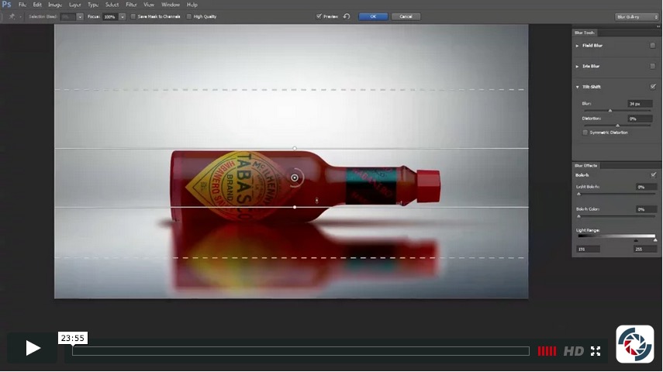Click the video progress bar
The height and width of the screenshot is (372, 663).
301,351
